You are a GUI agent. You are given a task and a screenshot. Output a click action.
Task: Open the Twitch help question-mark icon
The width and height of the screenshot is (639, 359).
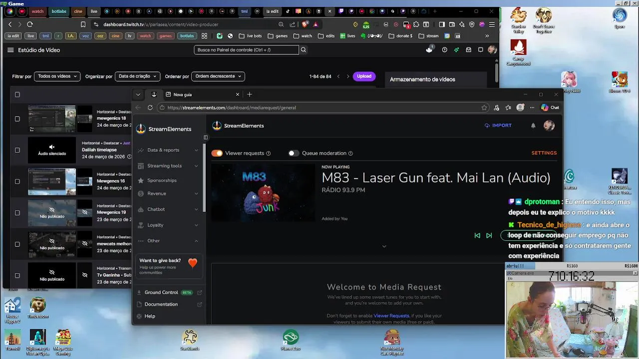[x=444, y=50]
